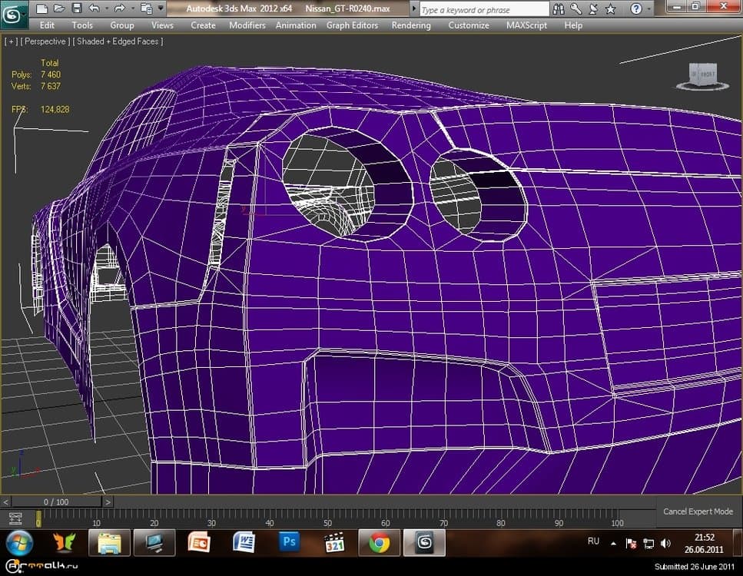Click the Undo arrow icon
Screen dimensions: 743x576
(94, 8)
